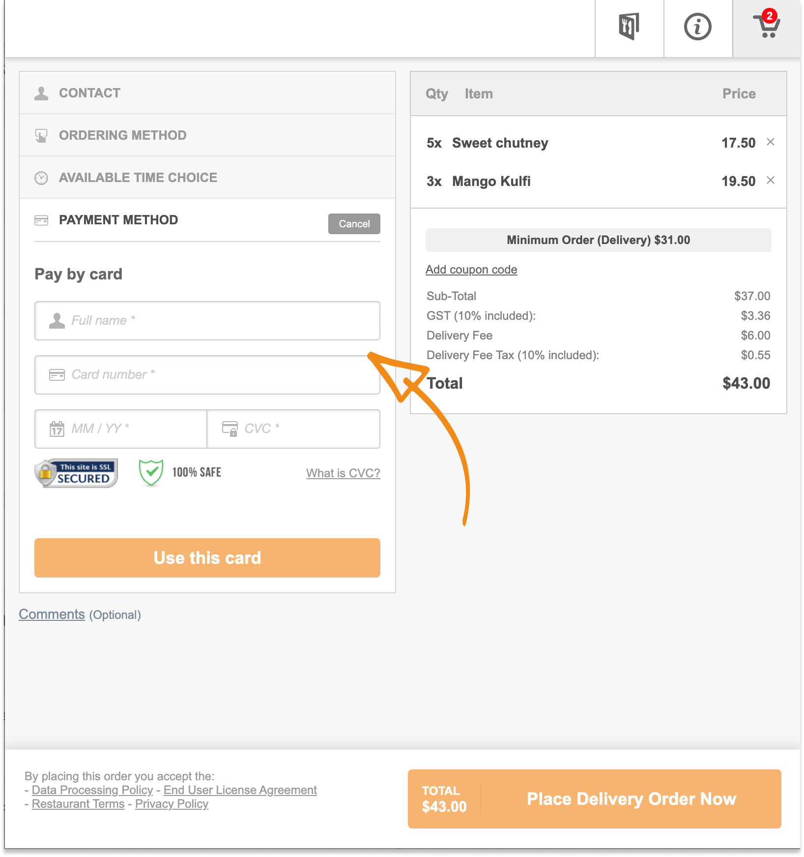Click the Full name field
The height and width of the screenshot is (857, 804).
(207, 321)
